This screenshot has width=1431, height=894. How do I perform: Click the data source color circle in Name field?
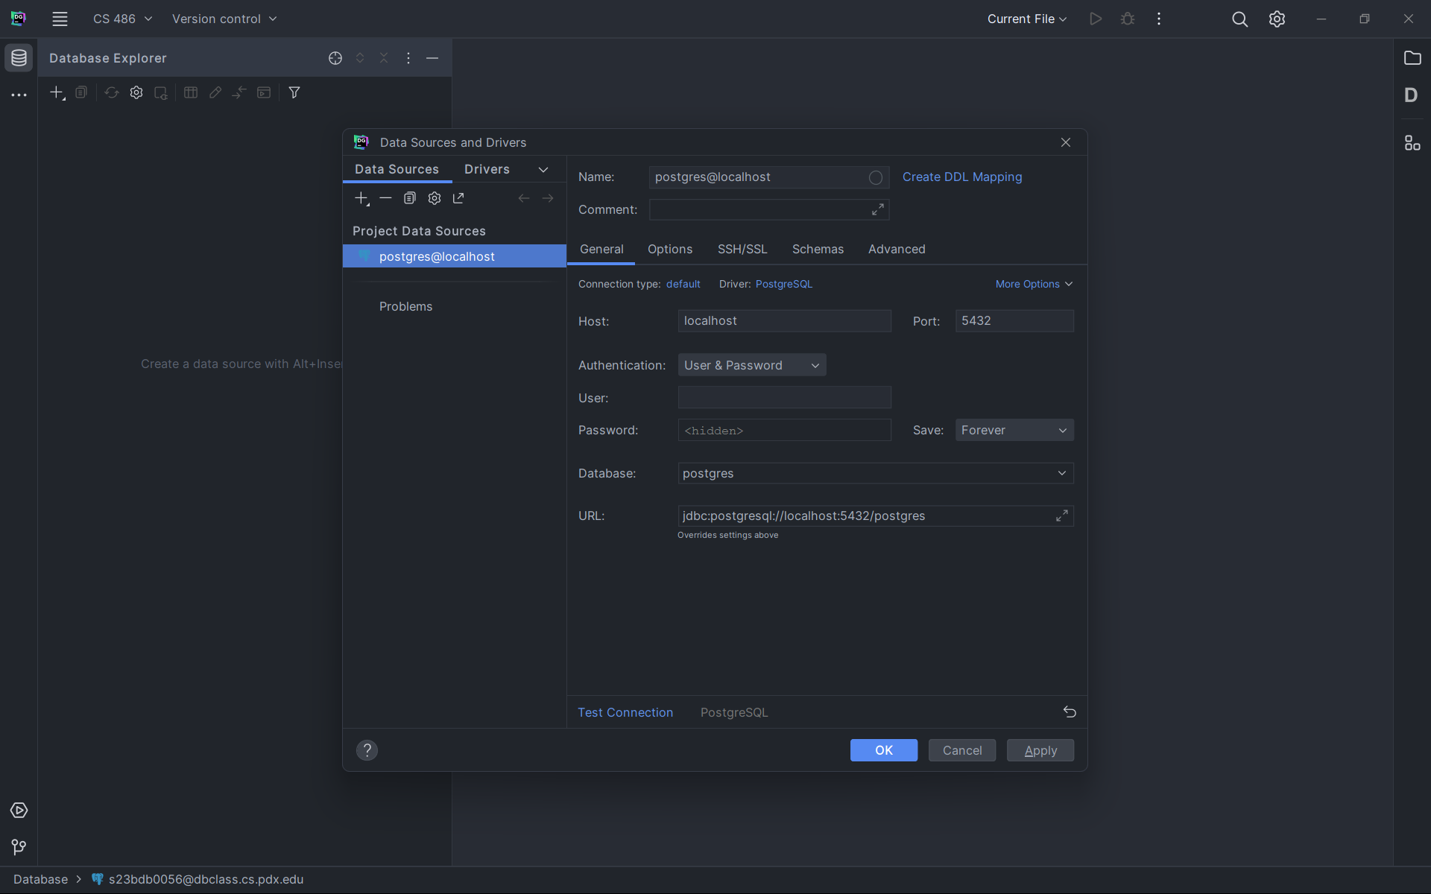point(876,177)
